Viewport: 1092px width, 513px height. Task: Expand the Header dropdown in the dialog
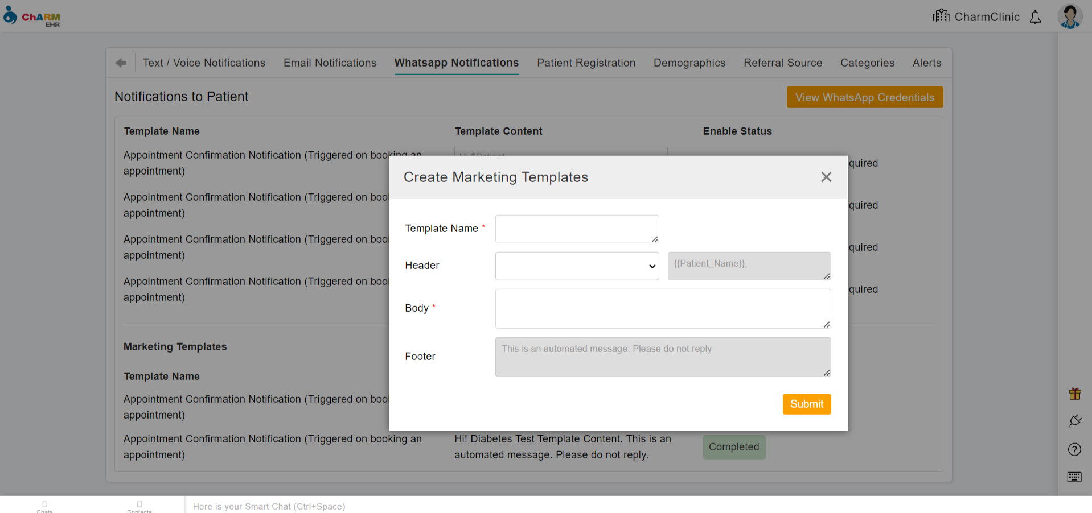click(x=577, y=266)
